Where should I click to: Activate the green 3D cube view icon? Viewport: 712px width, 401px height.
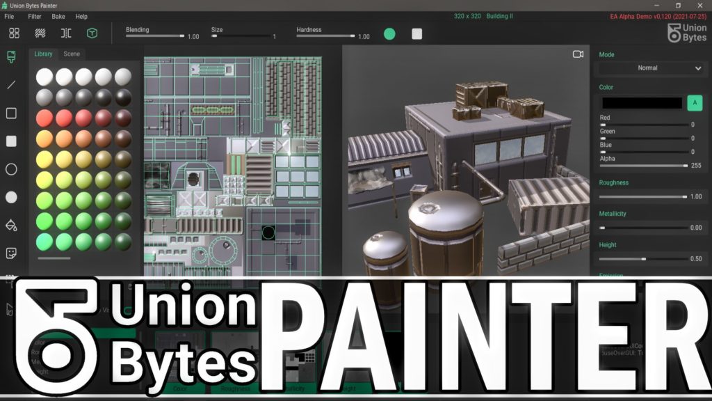[92, 33]
